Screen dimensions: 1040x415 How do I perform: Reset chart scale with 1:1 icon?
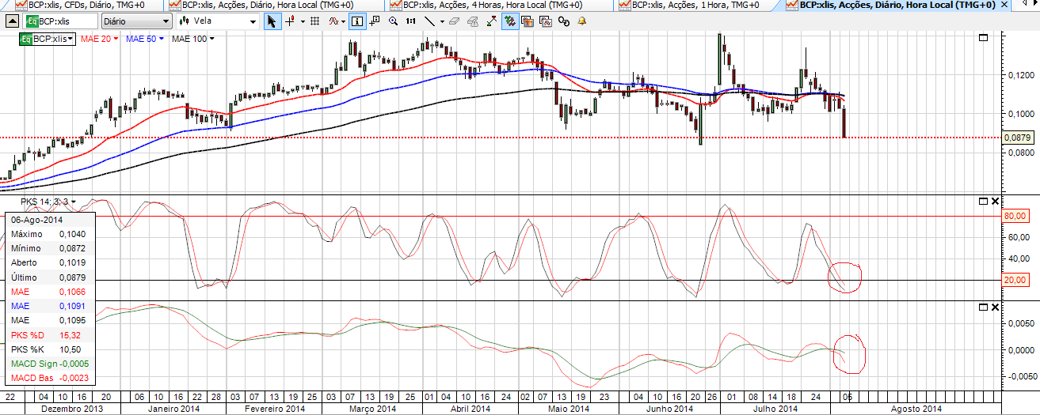click(410, 21)
